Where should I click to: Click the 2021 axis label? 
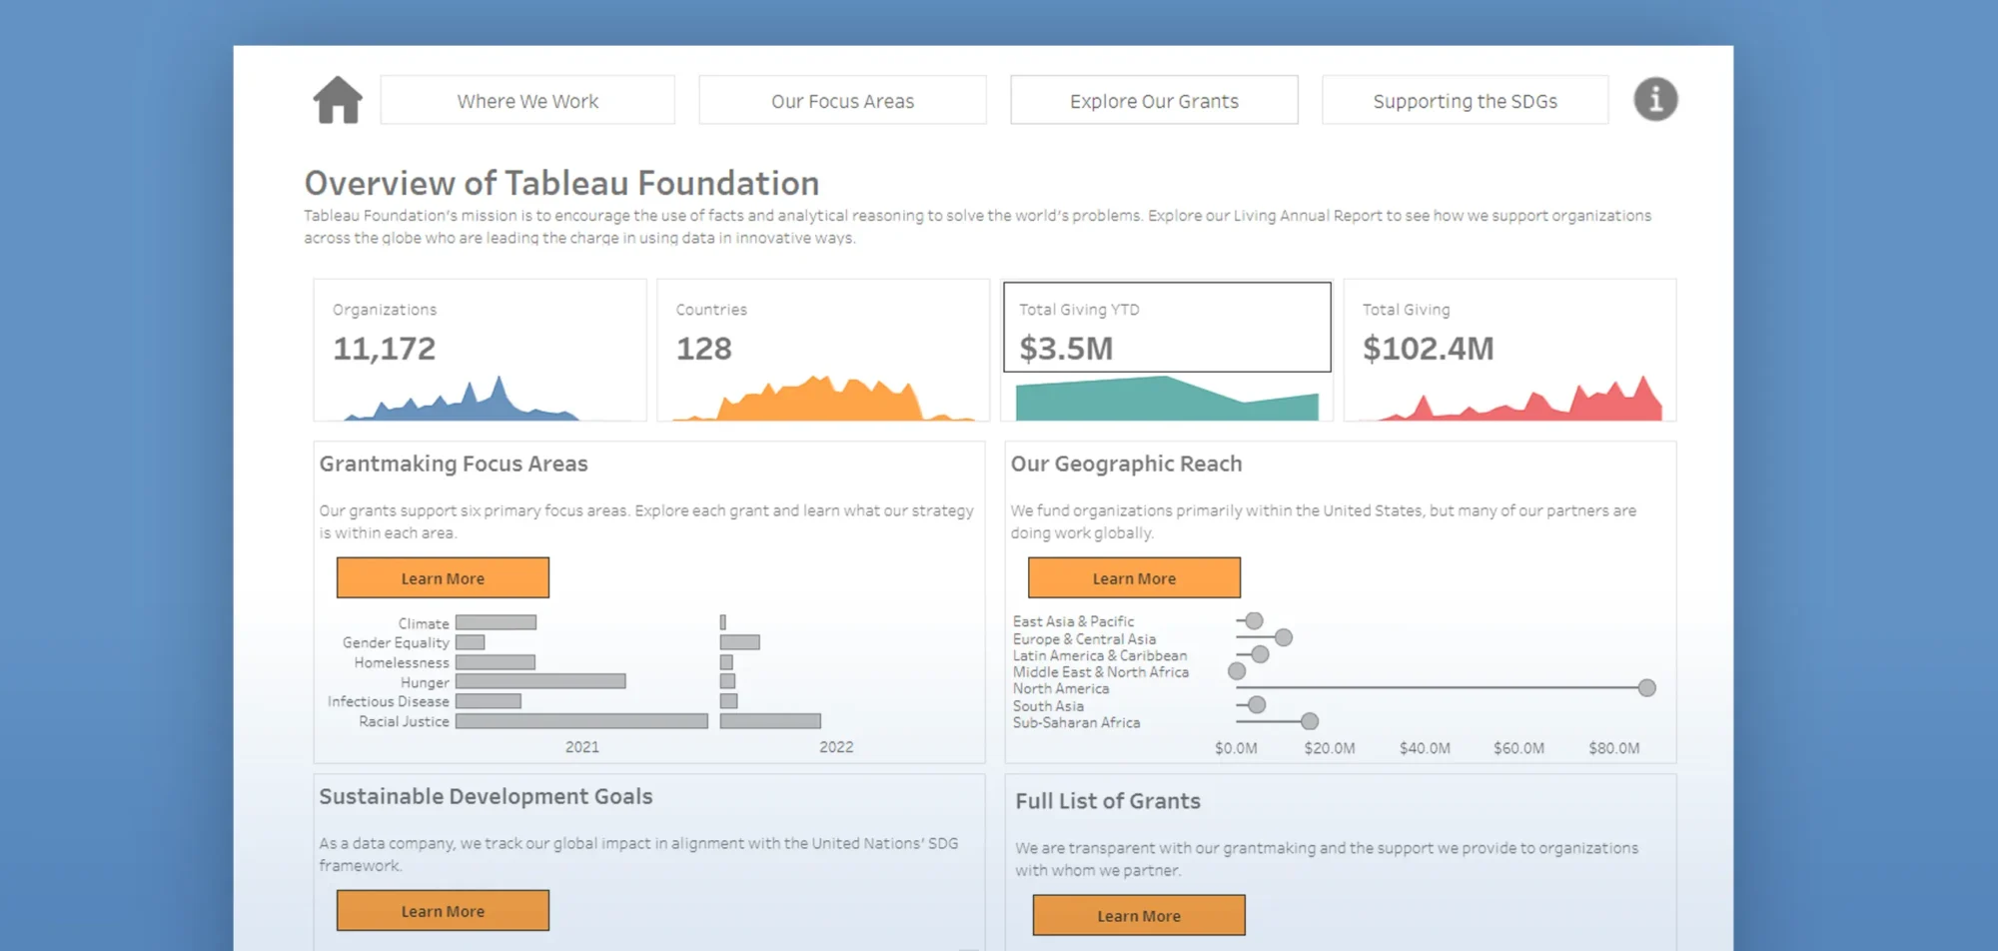pyautogui.click(x=582, y=747)
